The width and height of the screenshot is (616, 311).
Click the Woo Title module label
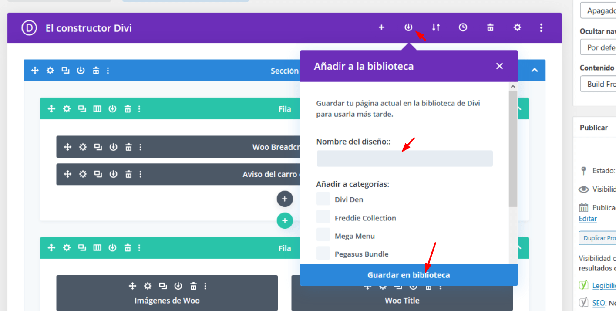[x=402, y=301]
